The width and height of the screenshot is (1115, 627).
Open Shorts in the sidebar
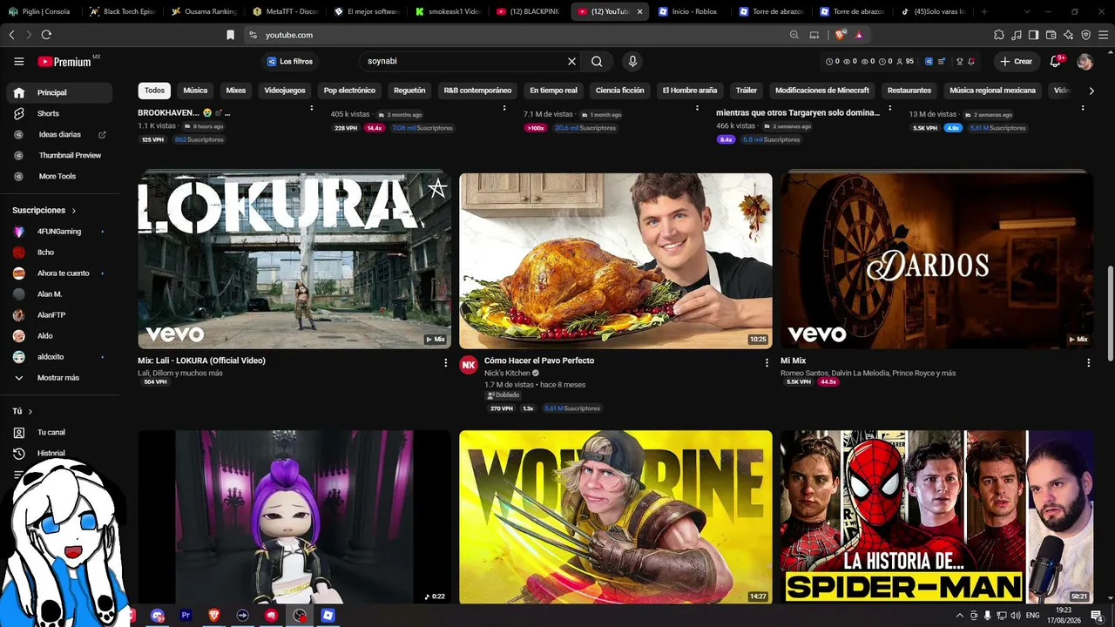(x=59, y=113)
